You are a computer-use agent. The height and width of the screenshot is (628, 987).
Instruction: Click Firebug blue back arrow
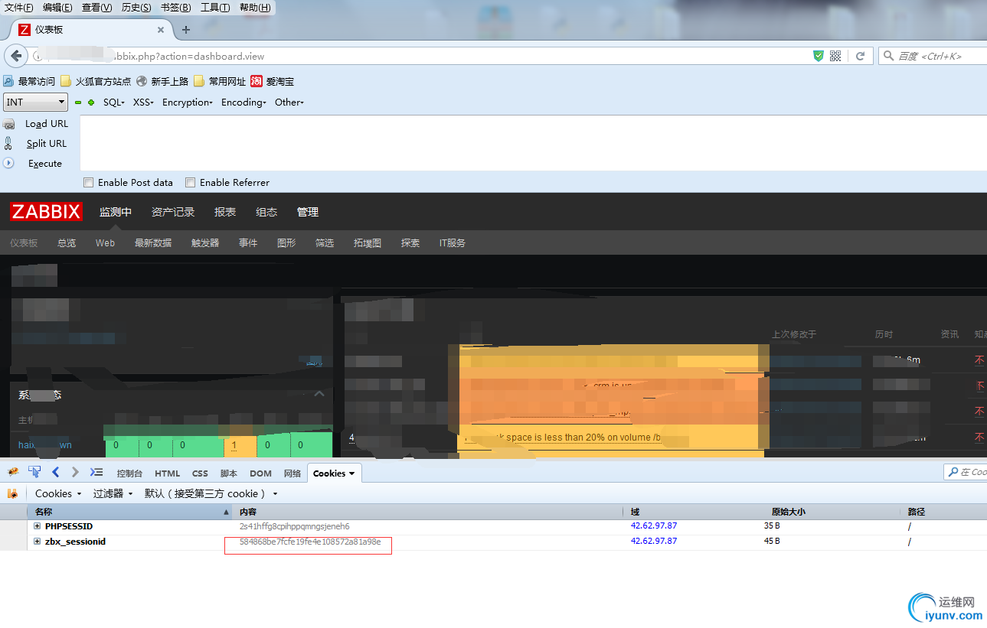(55, 472)
